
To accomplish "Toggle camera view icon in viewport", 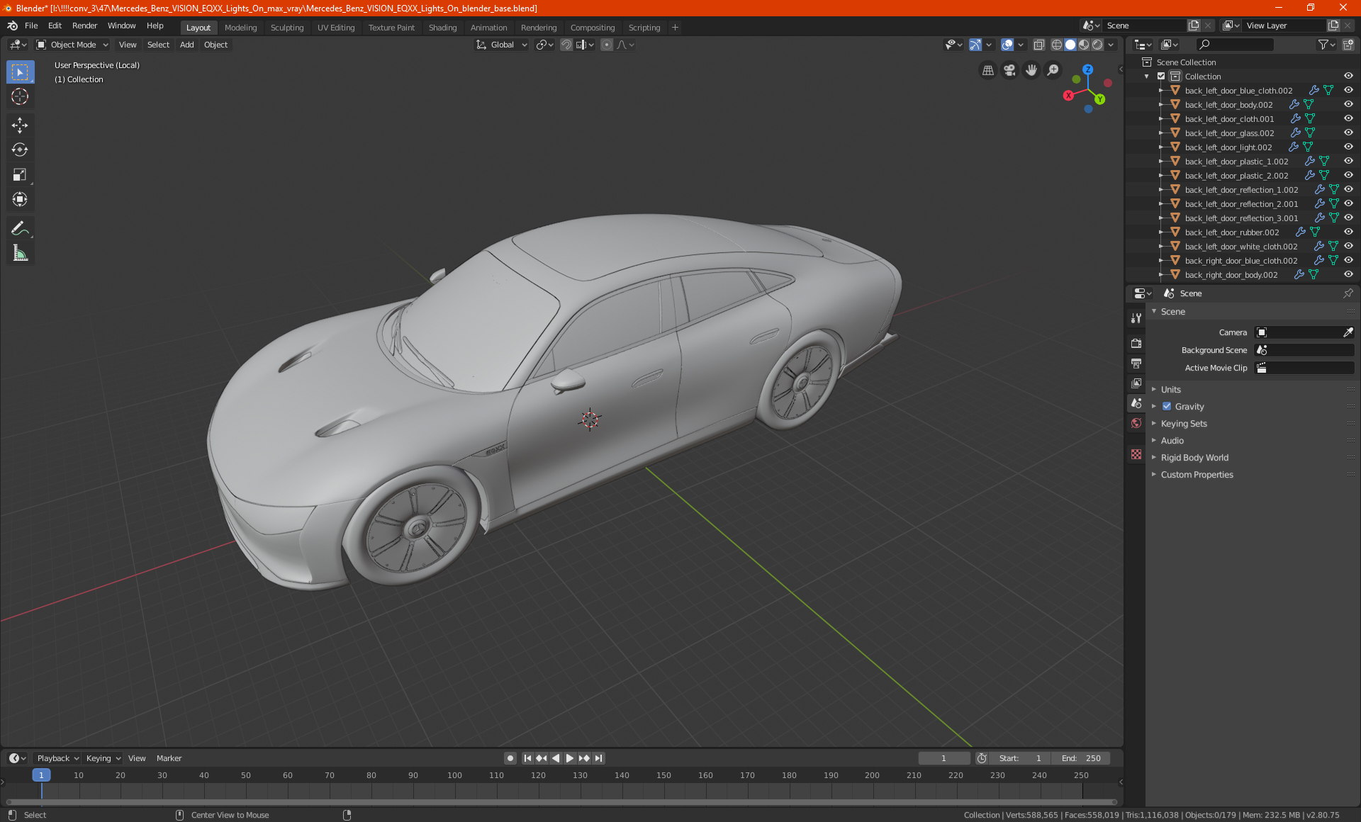I will click(1009, 70).
